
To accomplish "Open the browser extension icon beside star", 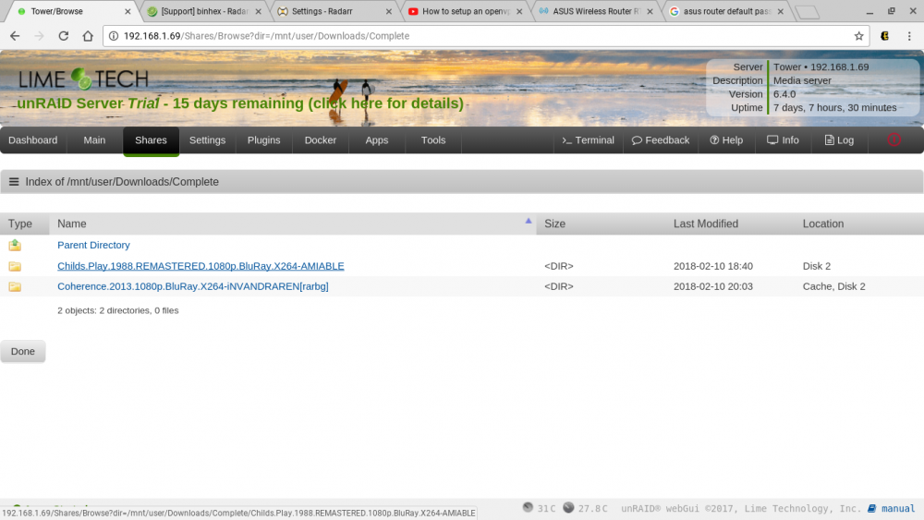I will pyautogui.click(x=884, y=36).
